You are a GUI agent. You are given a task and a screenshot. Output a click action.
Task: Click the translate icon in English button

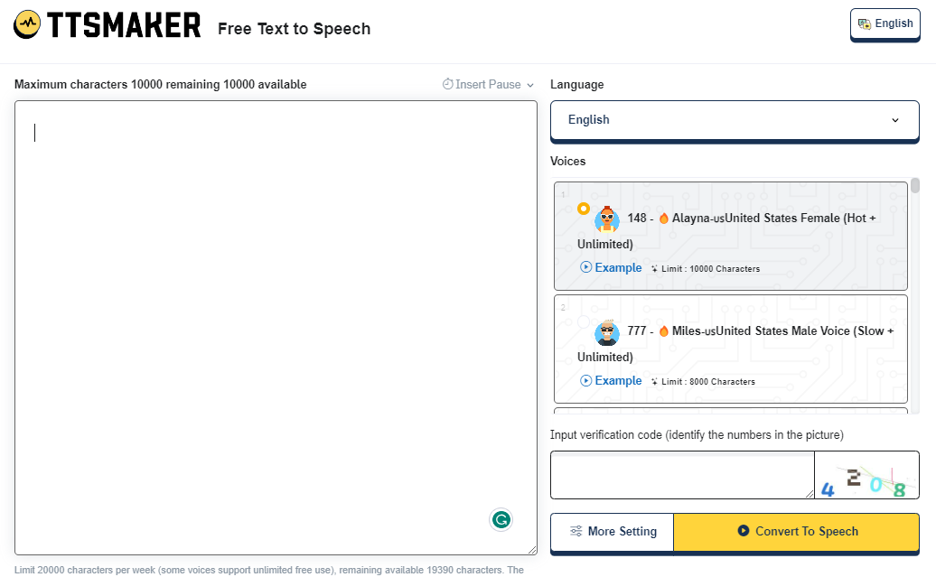pos(865,23)
